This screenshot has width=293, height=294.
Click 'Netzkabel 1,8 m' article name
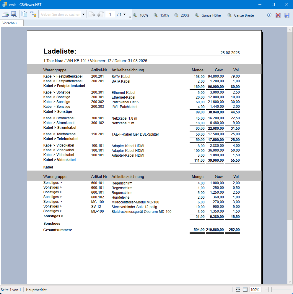[124, 118]
